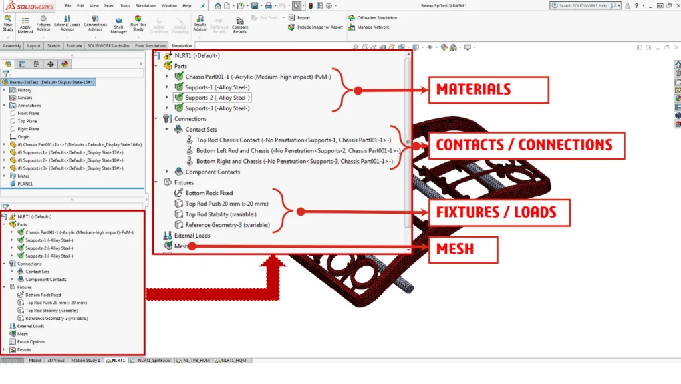Image resolution: width=681 pixels, height=384 pixels.
Task: Click the Report icon in ribbon
Action: [x=292, y=18]
